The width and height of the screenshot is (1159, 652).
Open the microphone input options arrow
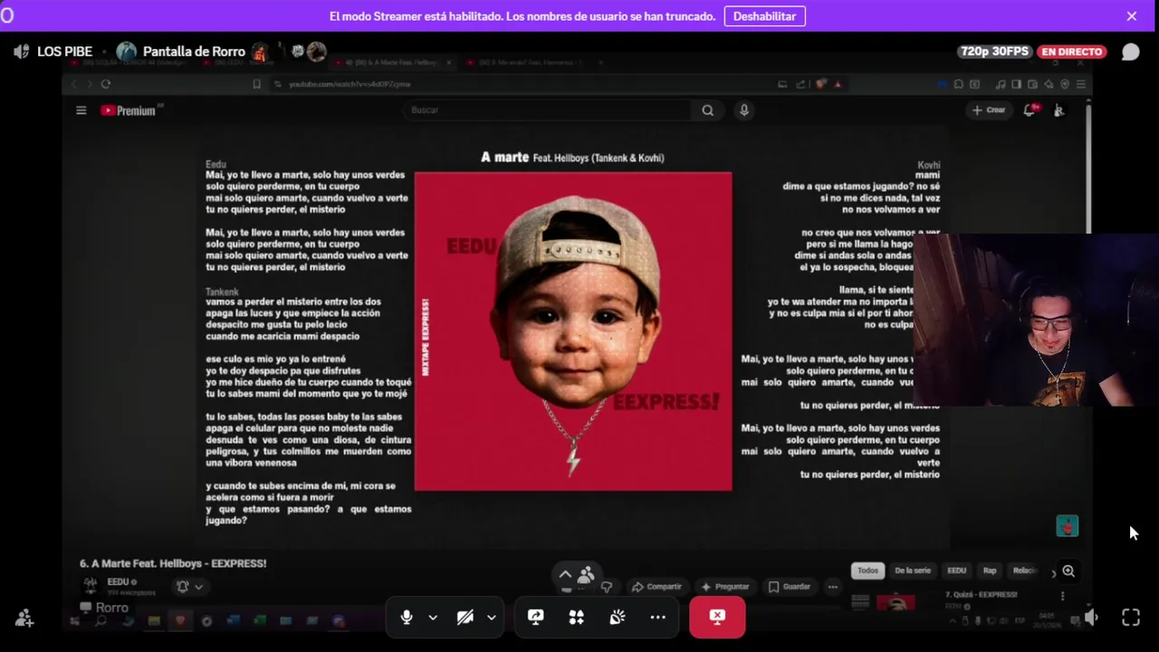coord(433,618)
